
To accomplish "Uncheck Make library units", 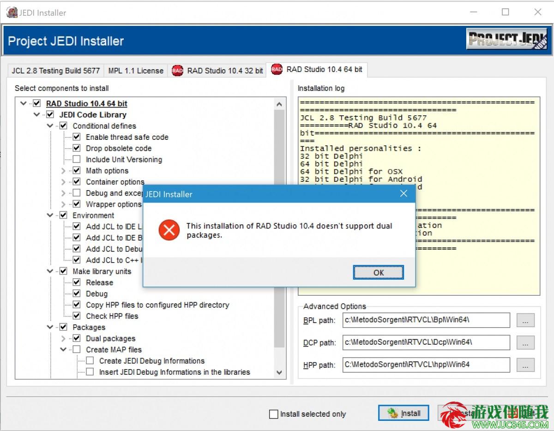I will coord(64,271).
